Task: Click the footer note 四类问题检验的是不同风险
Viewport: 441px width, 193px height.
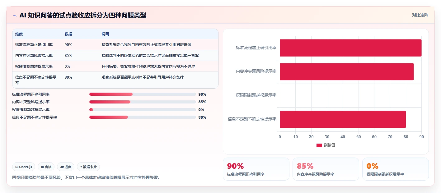Action: point(86,178)
